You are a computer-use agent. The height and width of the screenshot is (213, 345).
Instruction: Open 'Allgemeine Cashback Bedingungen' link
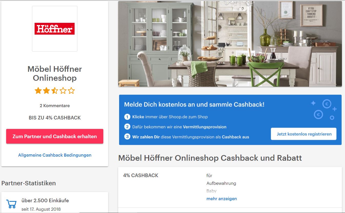[55, 155]
